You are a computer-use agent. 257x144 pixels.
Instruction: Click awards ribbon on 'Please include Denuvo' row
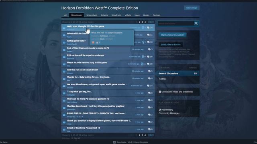coord(142,64)
